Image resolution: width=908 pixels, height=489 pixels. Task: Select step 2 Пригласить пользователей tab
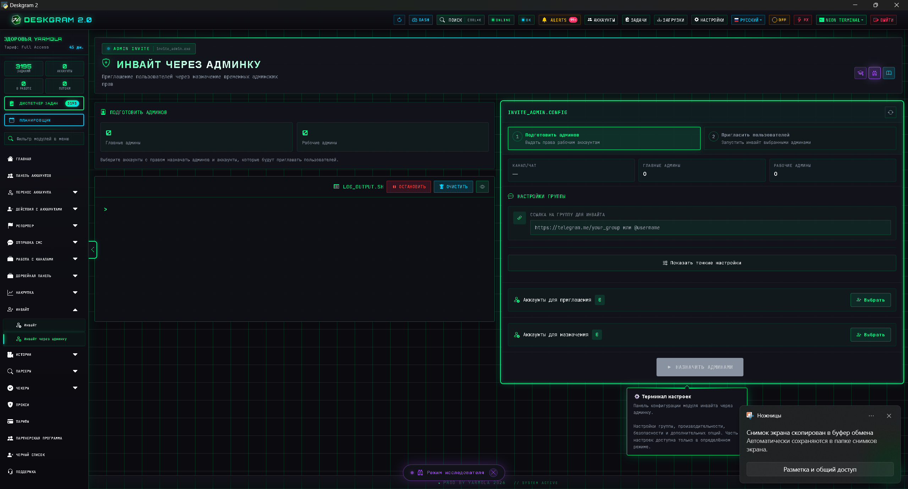click(800, 138)
